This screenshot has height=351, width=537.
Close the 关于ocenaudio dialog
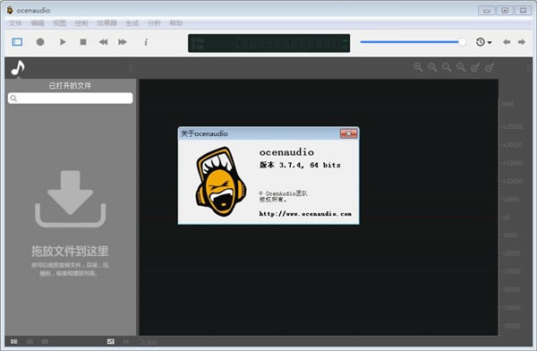[349, 133]
